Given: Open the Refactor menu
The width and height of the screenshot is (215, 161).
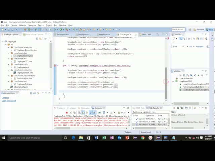Looking at the screenshot, I should coord(23,25).
